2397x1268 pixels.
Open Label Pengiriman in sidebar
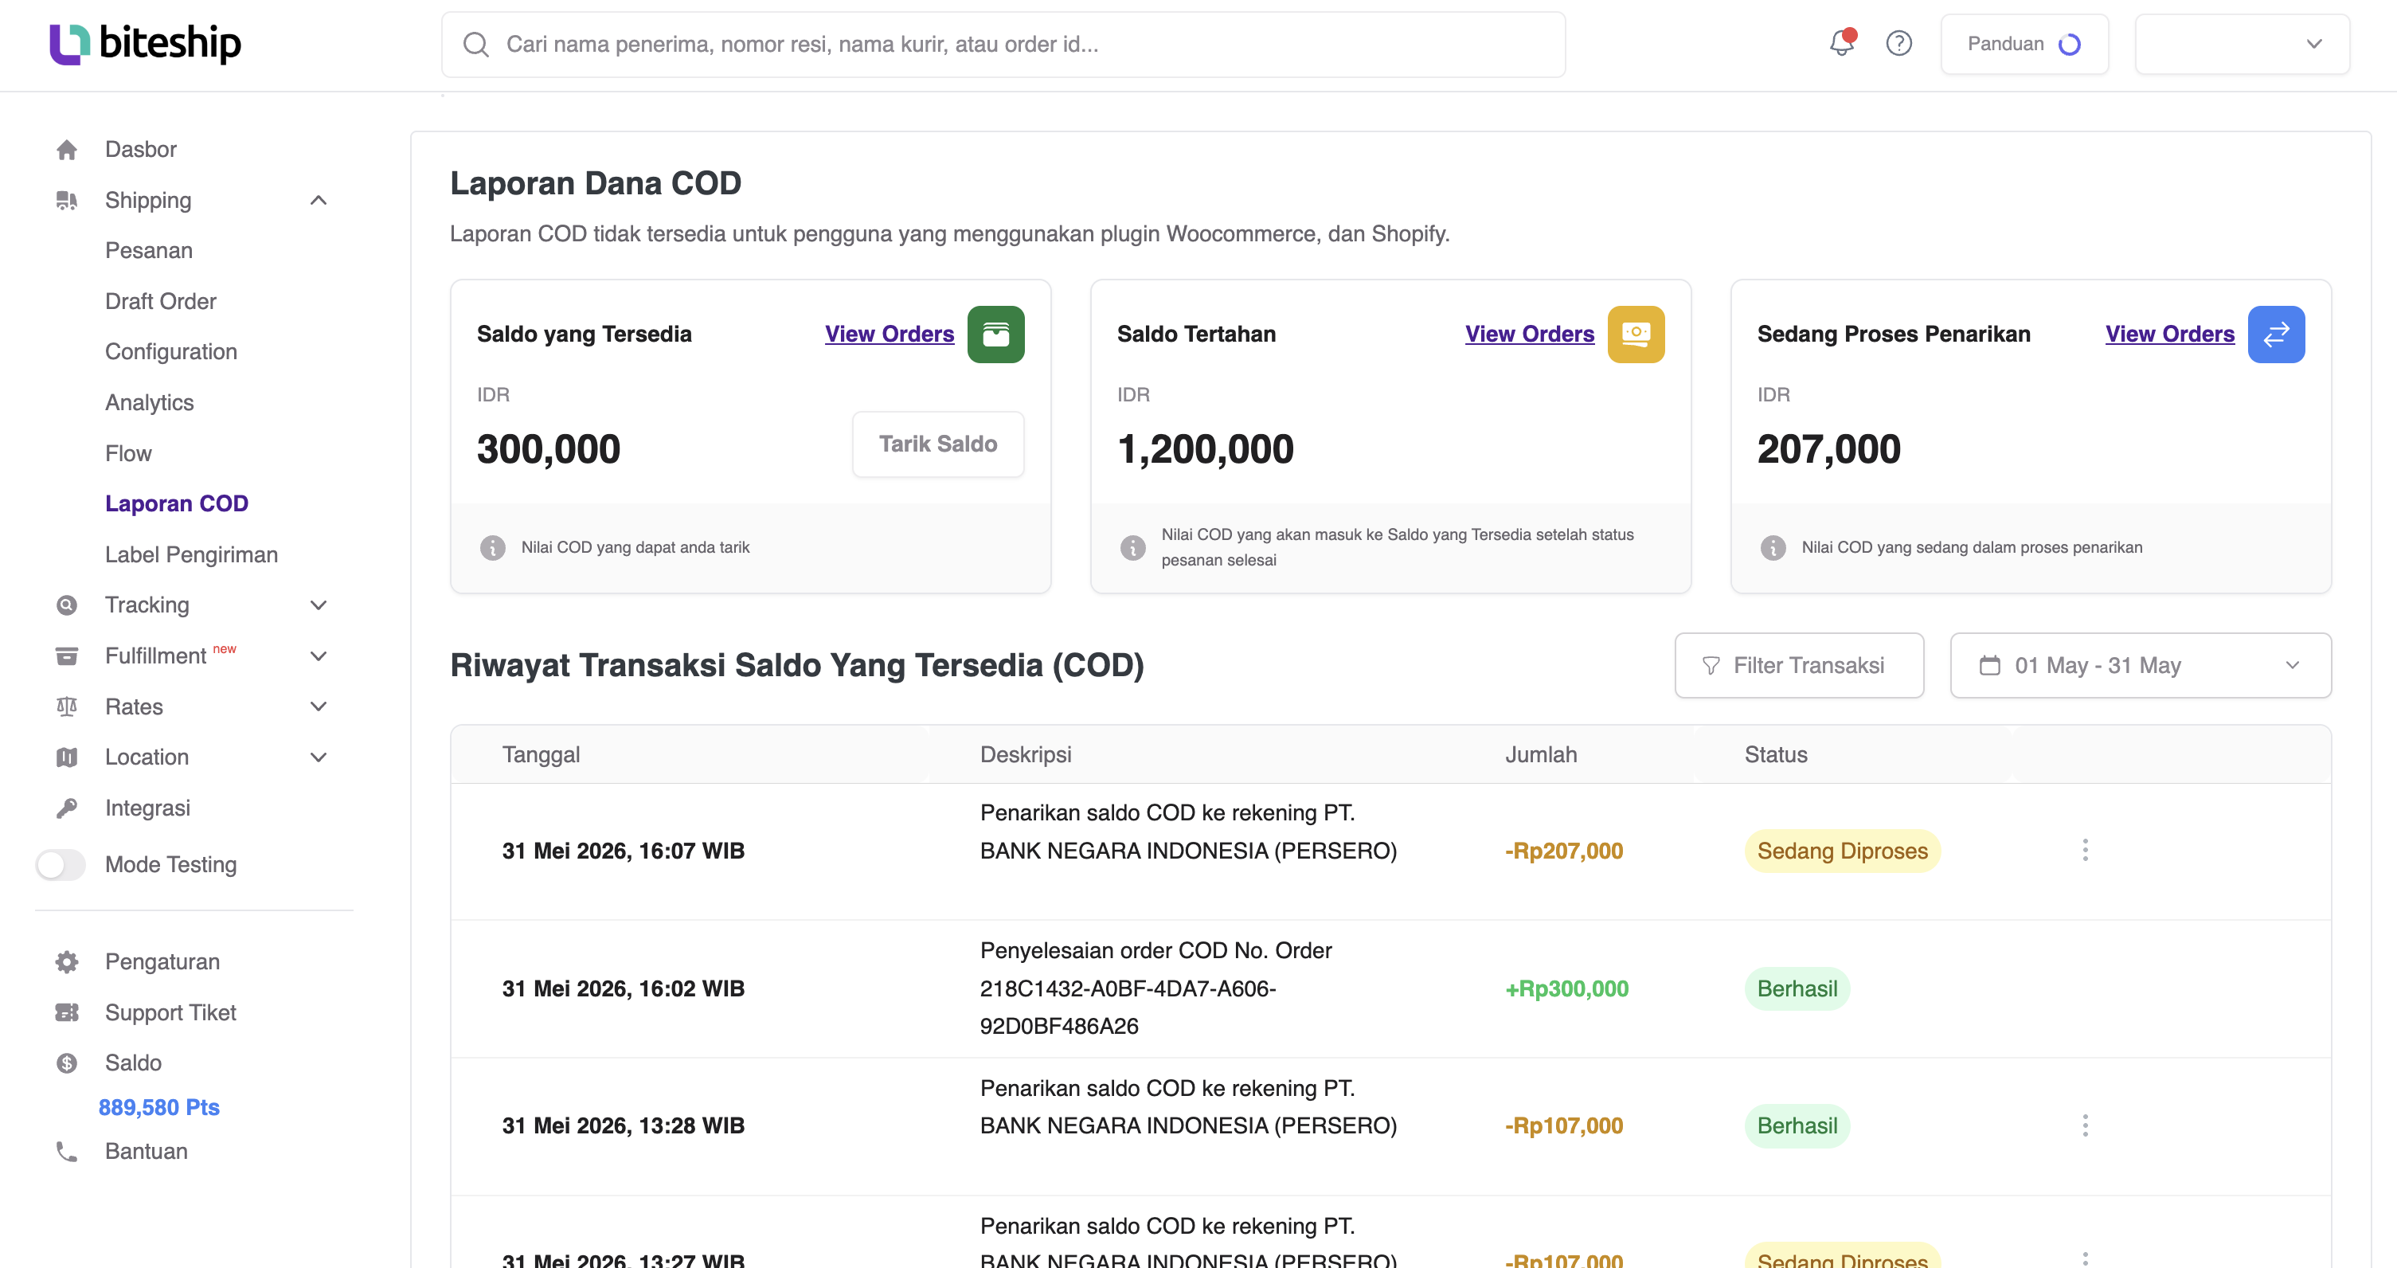[192, 555]
